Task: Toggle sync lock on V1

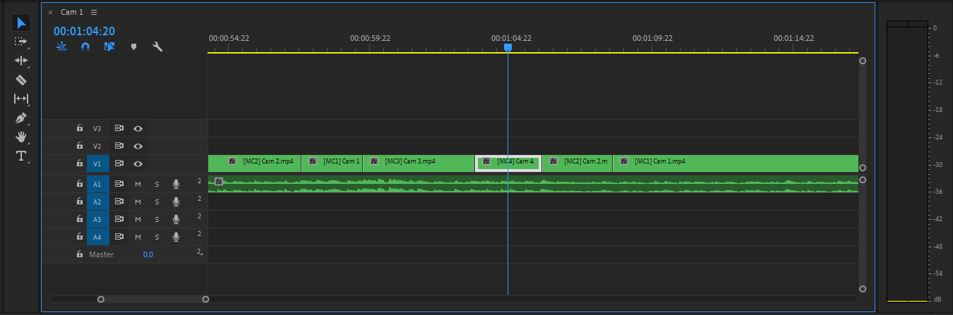Action: coord(119,163)
